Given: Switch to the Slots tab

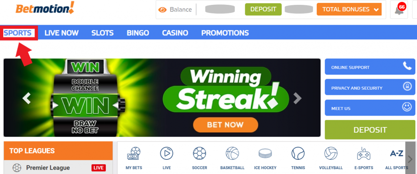Looking at the screenshot, I should 102,33.
